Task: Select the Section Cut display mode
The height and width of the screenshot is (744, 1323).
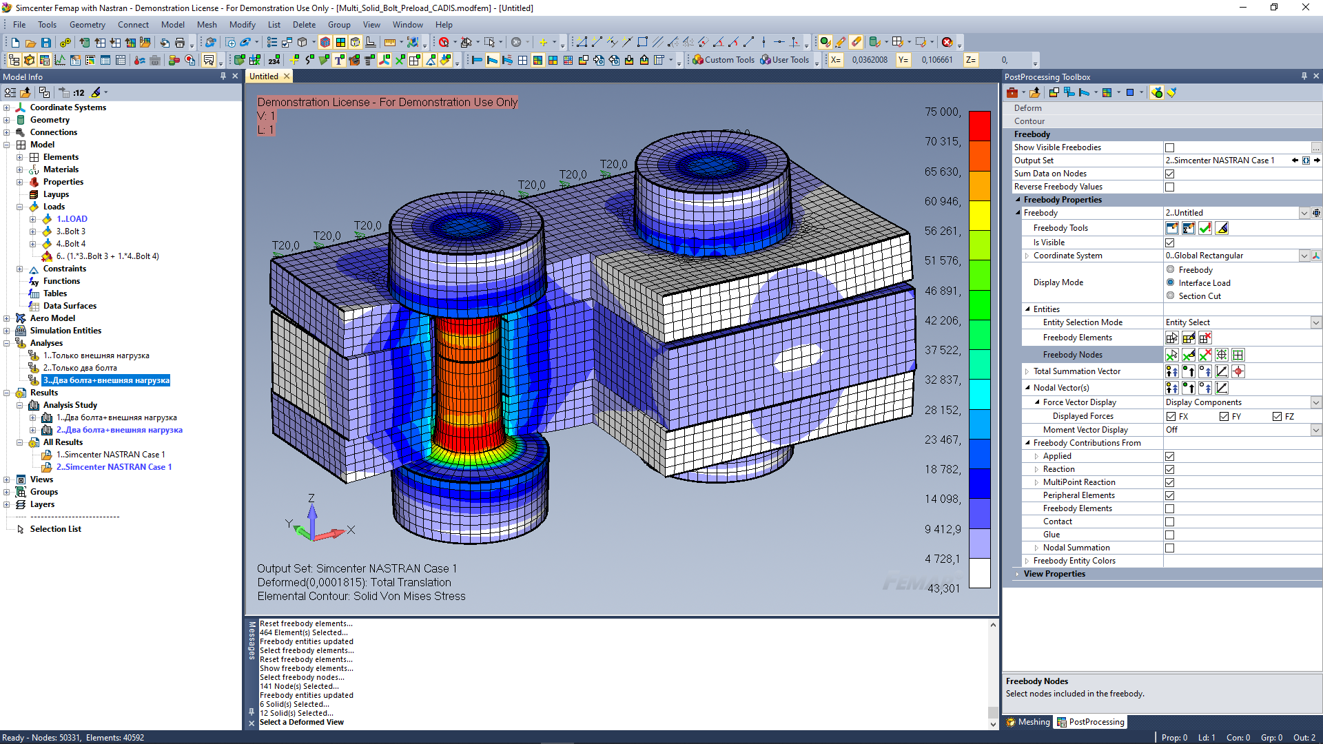Action: pyautogui.click(x=1170, y=296)
